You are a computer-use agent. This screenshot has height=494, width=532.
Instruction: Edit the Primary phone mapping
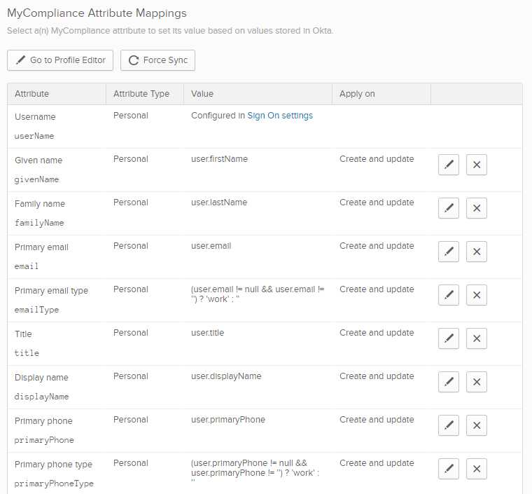448,425
